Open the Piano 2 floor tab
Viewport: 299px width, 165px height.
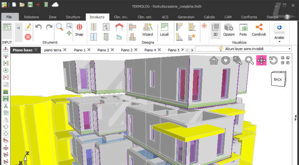(x=103, y=50)
